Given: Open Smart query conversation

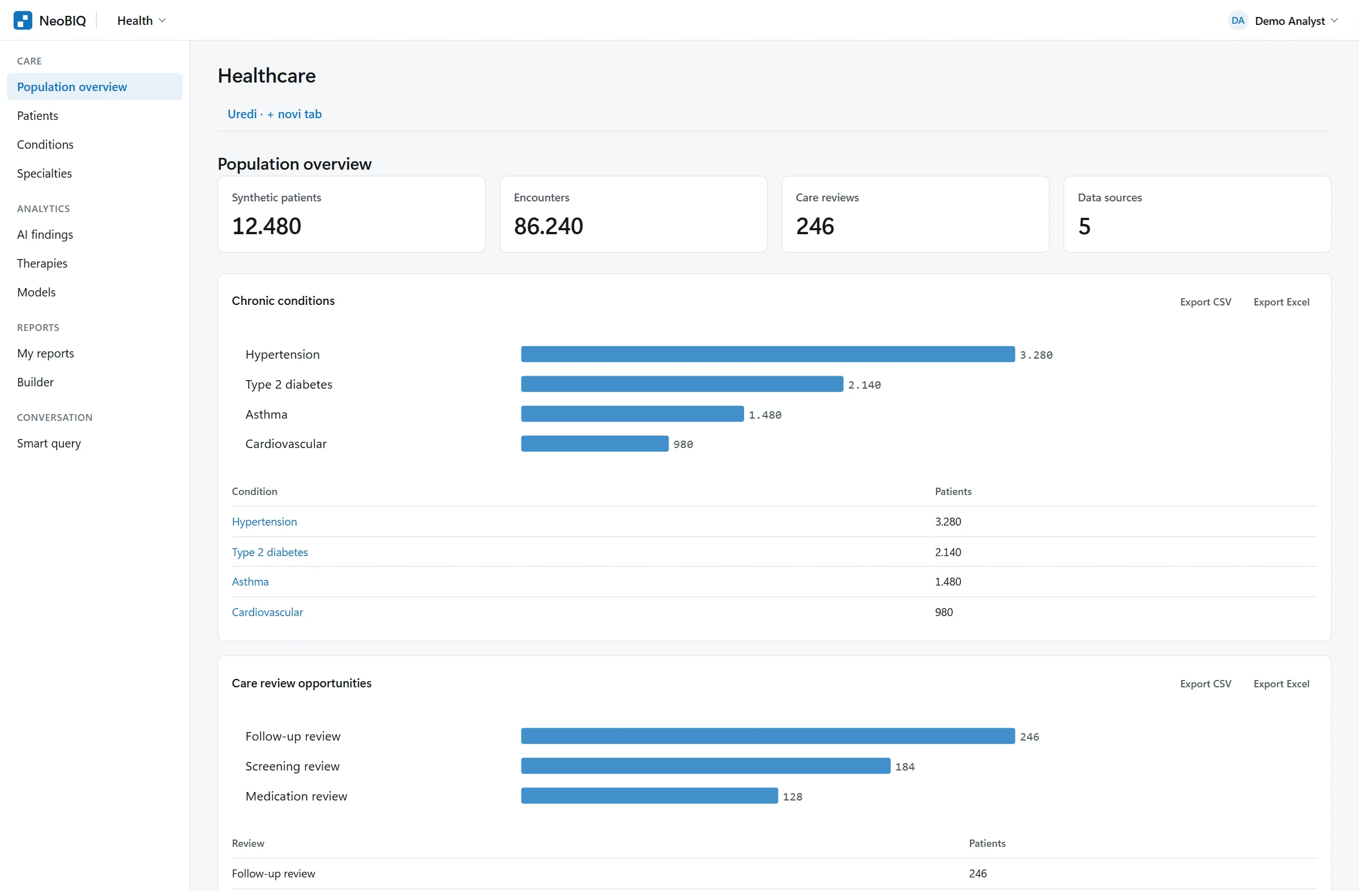Looking at the screenshot, I should click(x=49, y=443).
